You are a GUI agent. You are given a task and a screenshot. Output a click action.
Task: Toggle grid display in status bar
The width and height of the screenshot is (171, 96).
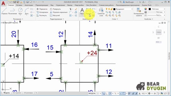(98, 93)
